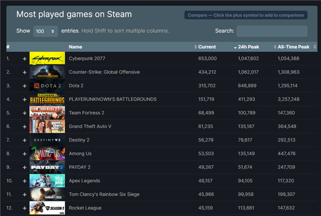Click the plus icon for Counter-Strike: Global Offensive

(25, 72)
